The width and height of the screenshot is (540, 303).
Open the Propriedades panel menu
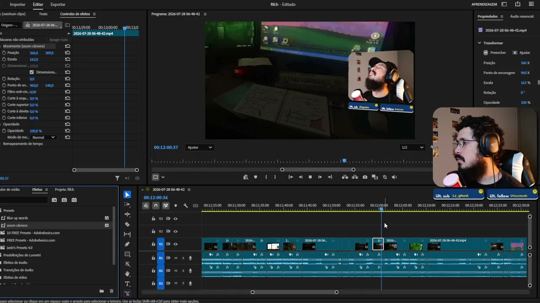click(x=502, y=16)
